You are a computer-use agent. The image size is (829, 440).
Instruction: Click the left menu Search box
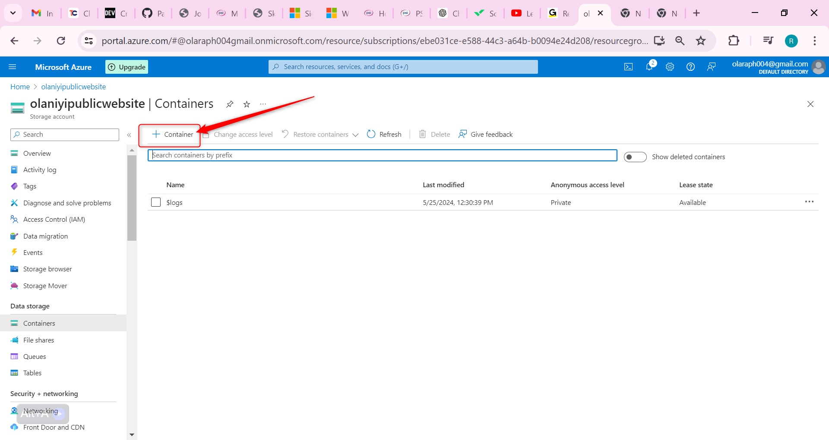tap(65, 135)
